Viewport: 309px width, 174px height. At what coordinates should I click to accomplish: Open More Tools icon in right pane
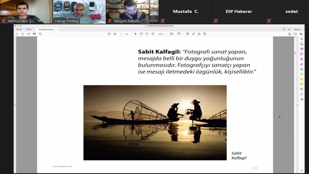(302, 99)
